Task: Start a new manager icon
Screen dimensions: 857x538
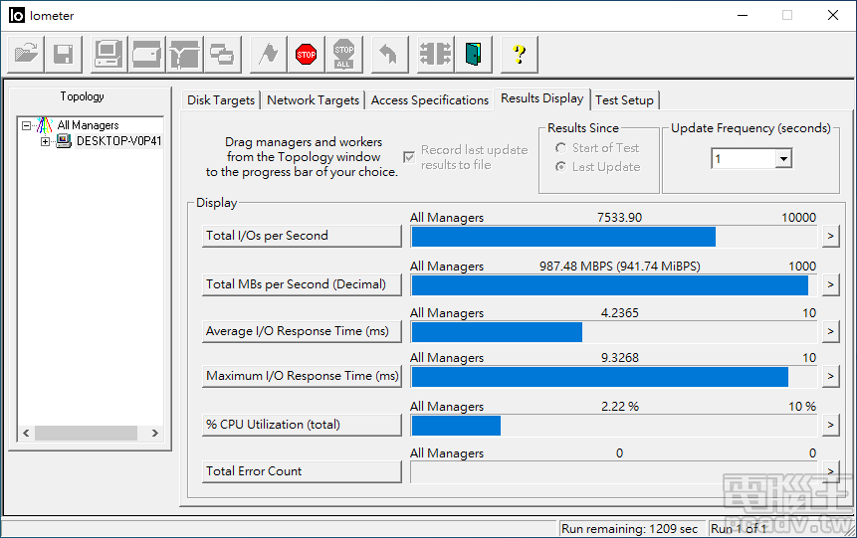Action: (x=108, y=54)
